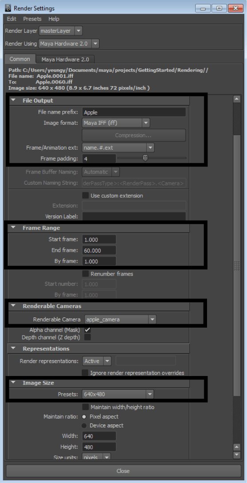Open the Render representations dropdown
247x483 pixels.
point(96,361)
